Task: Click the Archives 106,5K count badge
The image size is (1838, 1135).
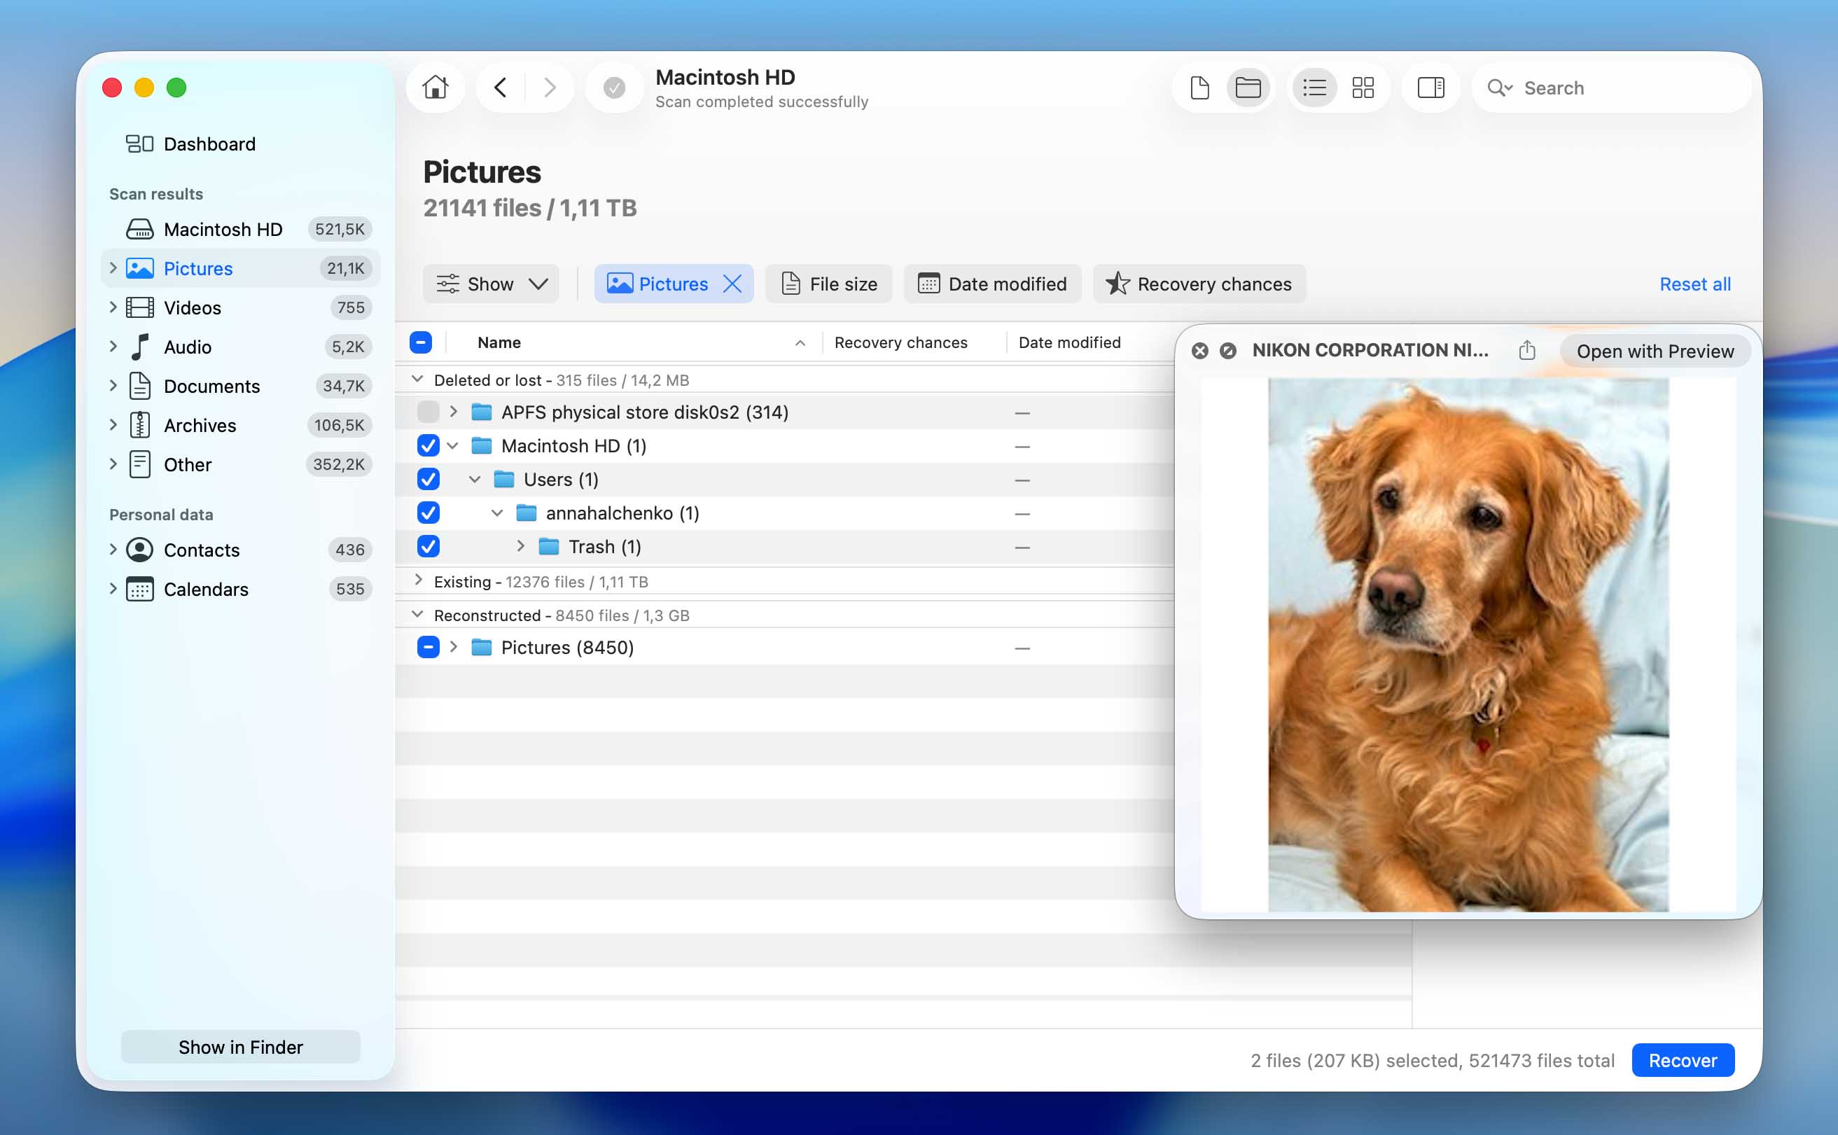Action: point(339,425)
